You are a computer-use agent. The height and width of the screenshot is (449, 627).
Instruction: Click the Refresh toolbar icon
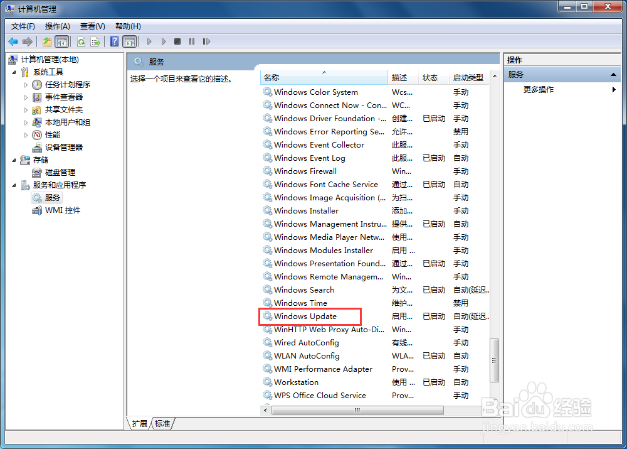click(81, 41)
